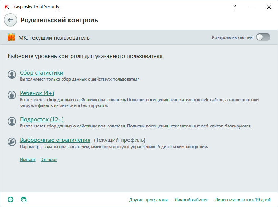The width and height of the screenshot is (278, 207).
Task: Click the Родительский контроль page heading
Action: click(59, 20)
